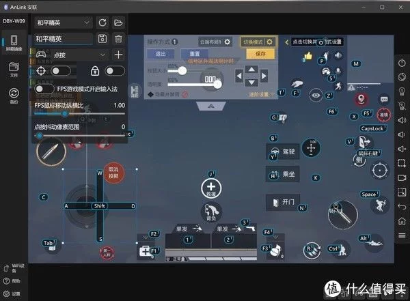Open the in-game chat bubble icon

(384, 99)
